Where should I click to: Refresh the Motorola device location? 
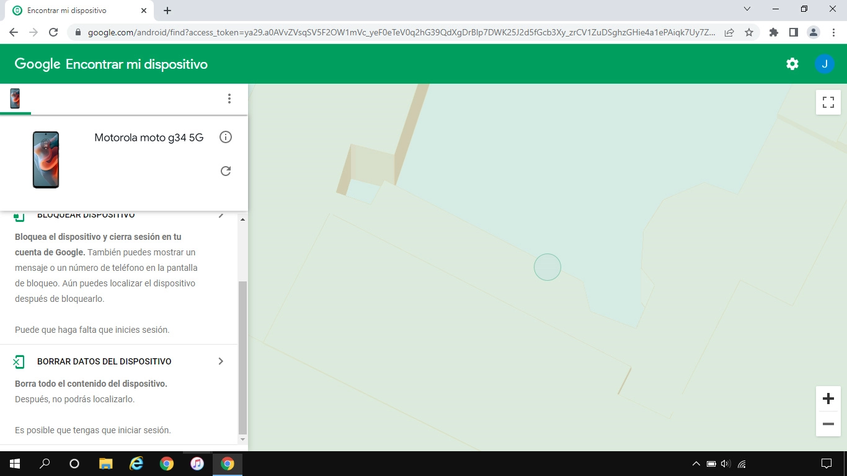(226, 171)
